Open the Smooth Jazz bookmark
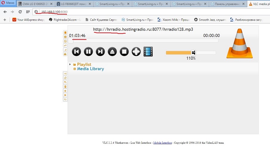270x147 pixels. coord(210,20)
